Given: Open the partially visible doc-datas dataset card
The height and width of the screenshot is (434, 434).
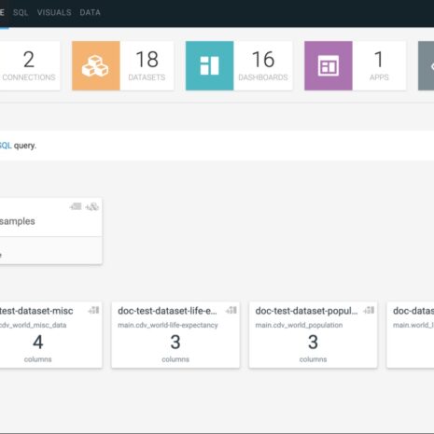Looking at the screenshot, I should coord(411,335).
